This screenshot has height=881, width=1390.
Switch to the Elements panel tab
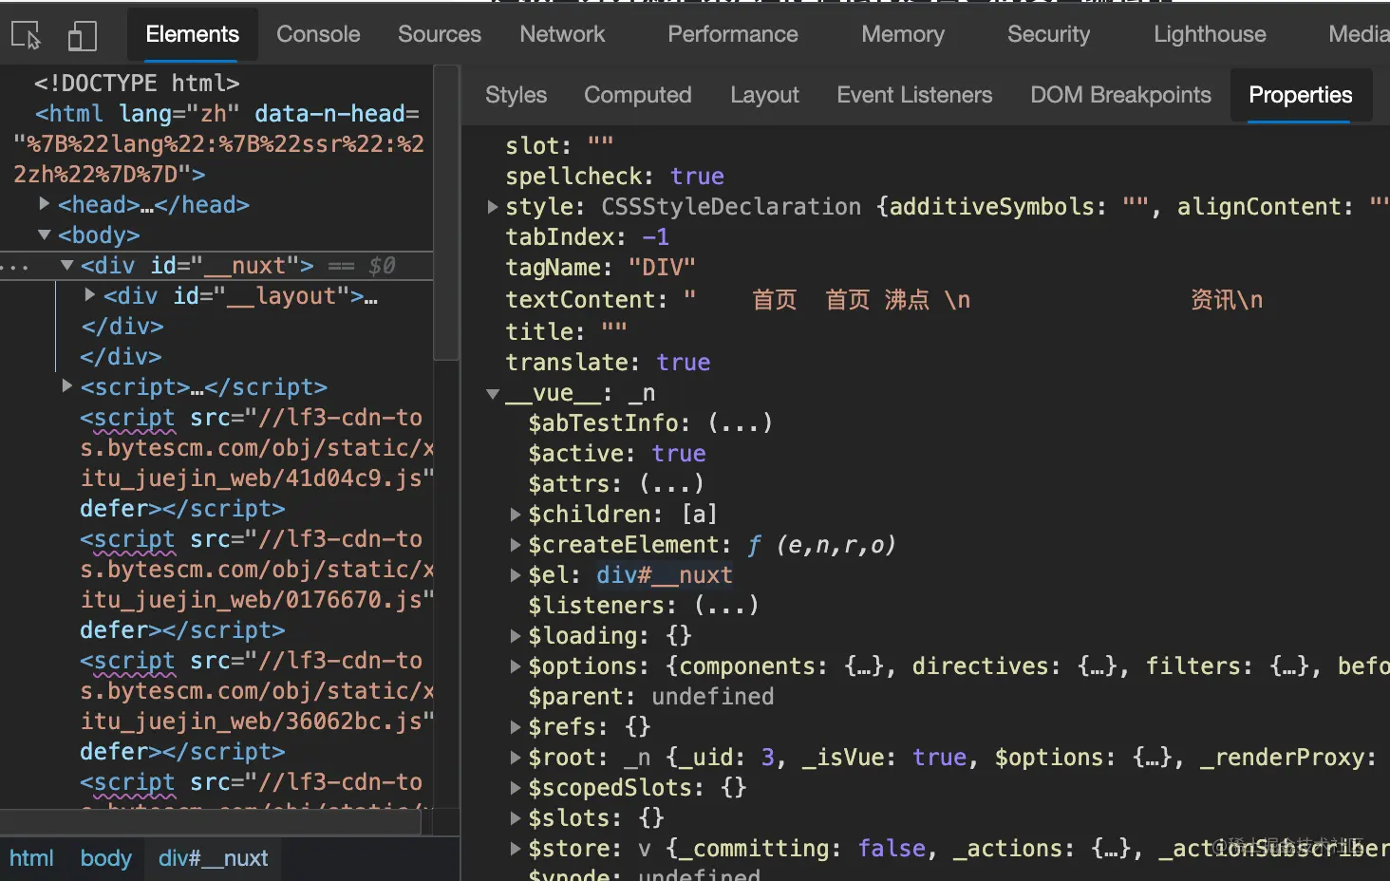pos(192,34)
